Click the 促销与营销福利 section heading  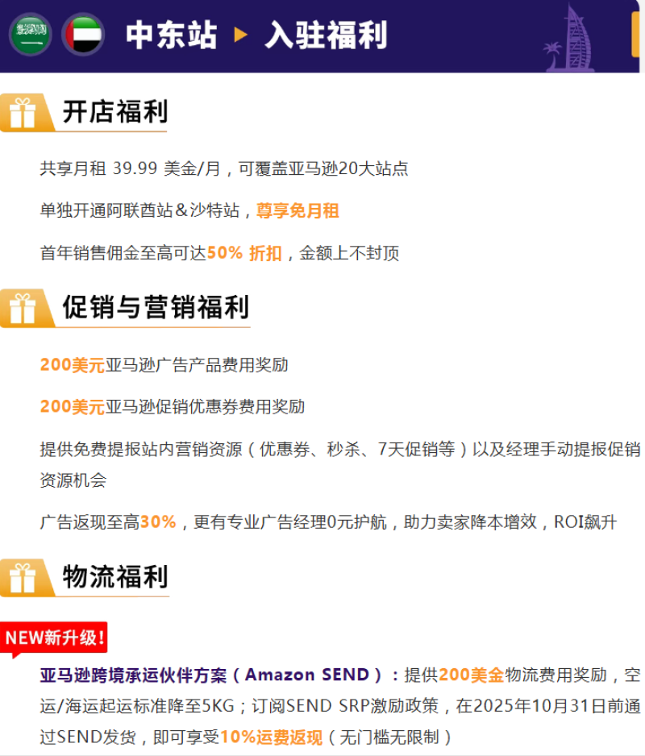point(156,307)
